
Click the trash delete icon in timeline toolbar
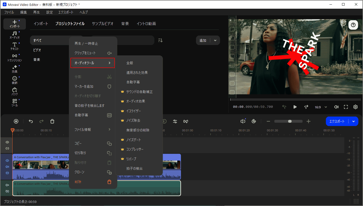[52, 121]
